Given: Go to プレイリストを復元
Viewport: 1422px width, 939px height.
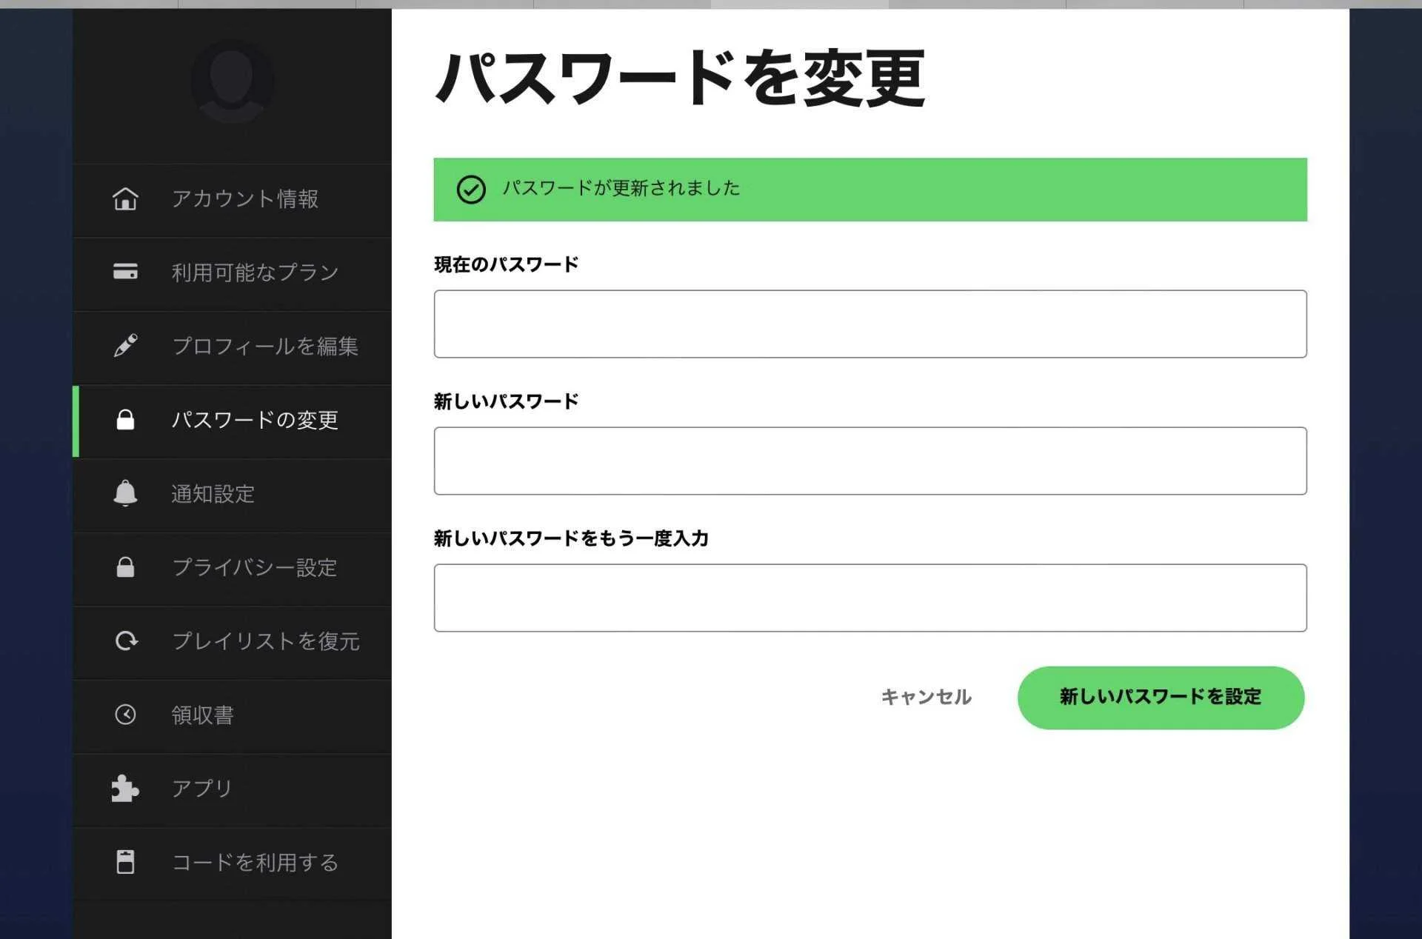Looking at the screenshot, I should [232, 643].
